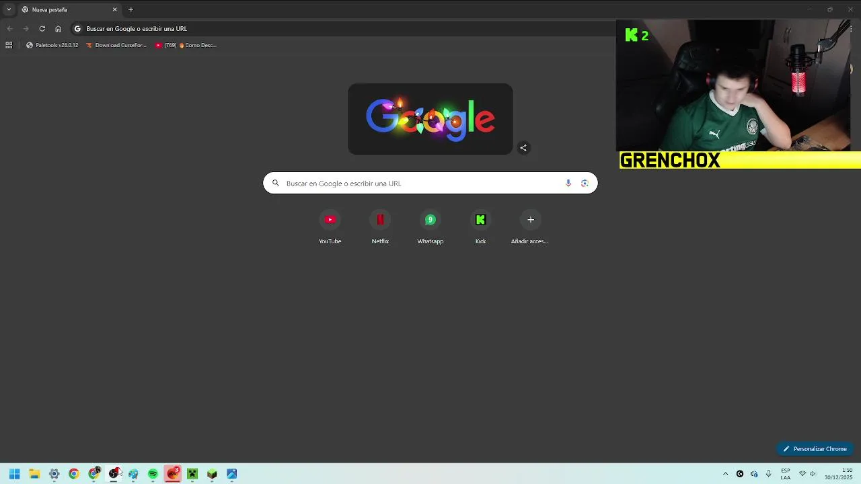Open Minecraft creeper icon in taskbar

[192, 474]
